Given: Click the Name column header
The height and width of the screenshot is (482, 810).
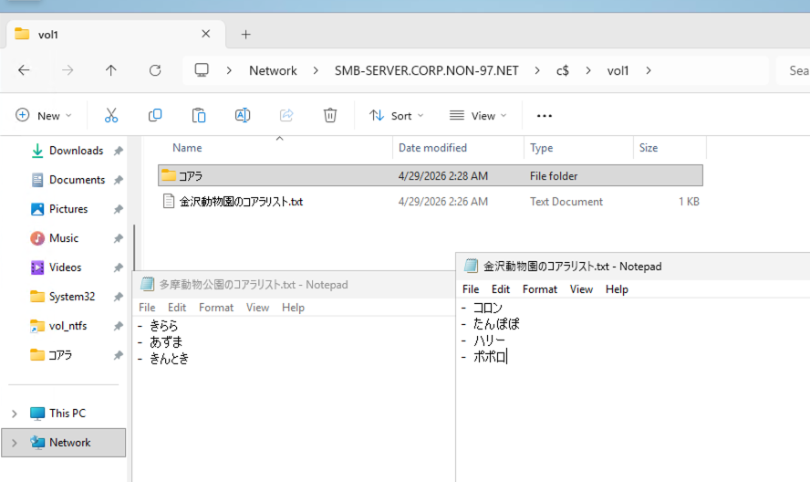Looking at the screenshot, I should pos(187,148).
